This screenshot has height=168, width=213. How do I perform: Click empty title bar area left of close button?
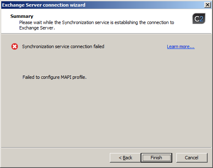point(144,5)
